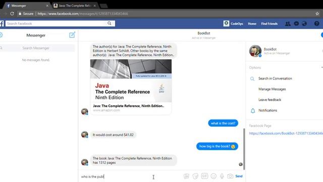Click the Facebook Page section header
This screenshot has height=182, width=323.
coord(260,125)
